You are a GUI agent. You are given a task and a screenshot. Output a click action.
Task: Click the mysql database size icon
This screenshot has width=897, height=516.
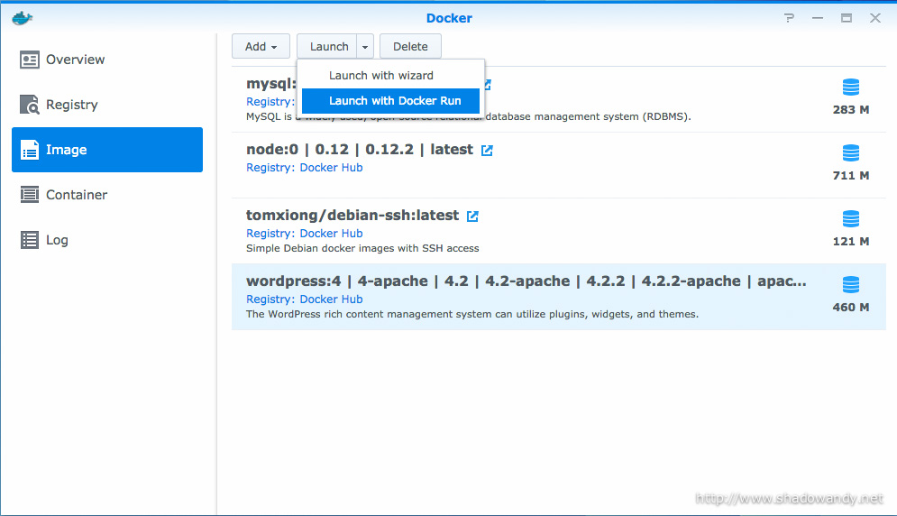(x=851, y=88)
